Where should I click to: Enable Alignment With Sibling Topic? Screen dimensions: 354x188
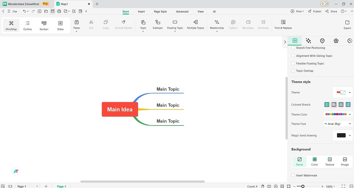click(x=293, y=56)
